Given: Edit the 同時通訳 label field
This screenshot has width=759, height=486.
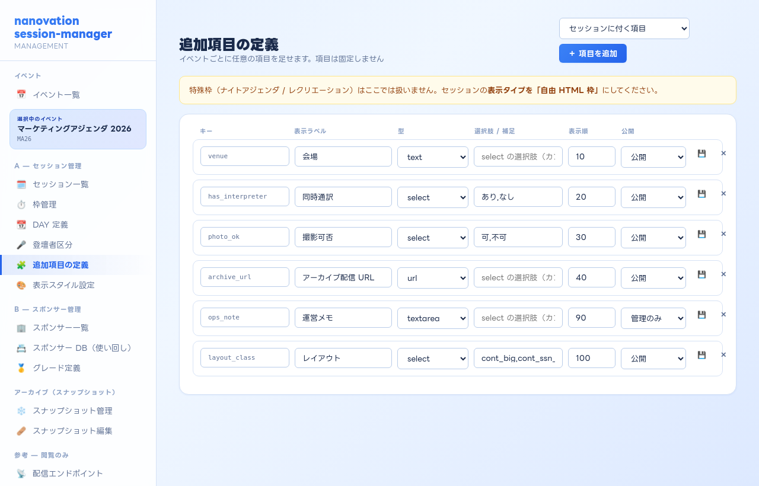Looking at the screenshot, I should click(343, 197).
